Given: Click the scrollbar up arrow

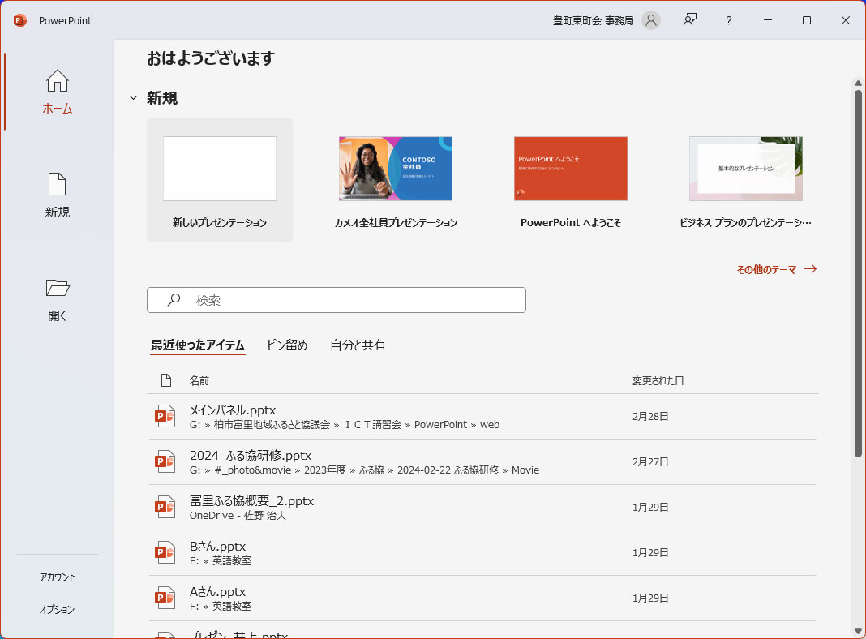Looking at the screenshot, I should [858, 83].
